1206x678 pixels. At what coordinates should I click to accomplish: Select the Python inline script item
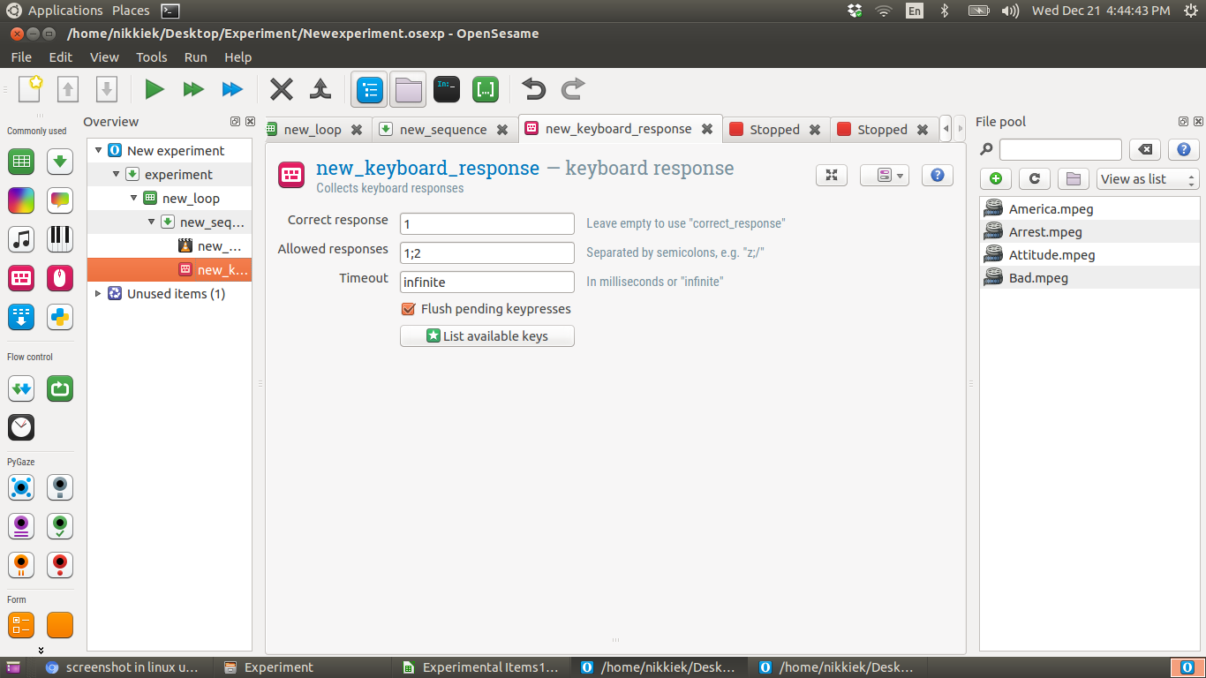(60, 317)
